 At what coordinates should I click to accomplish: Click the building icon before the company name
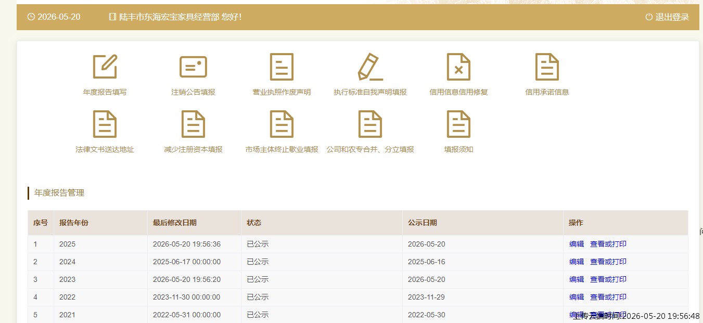(x=112, y=17)
